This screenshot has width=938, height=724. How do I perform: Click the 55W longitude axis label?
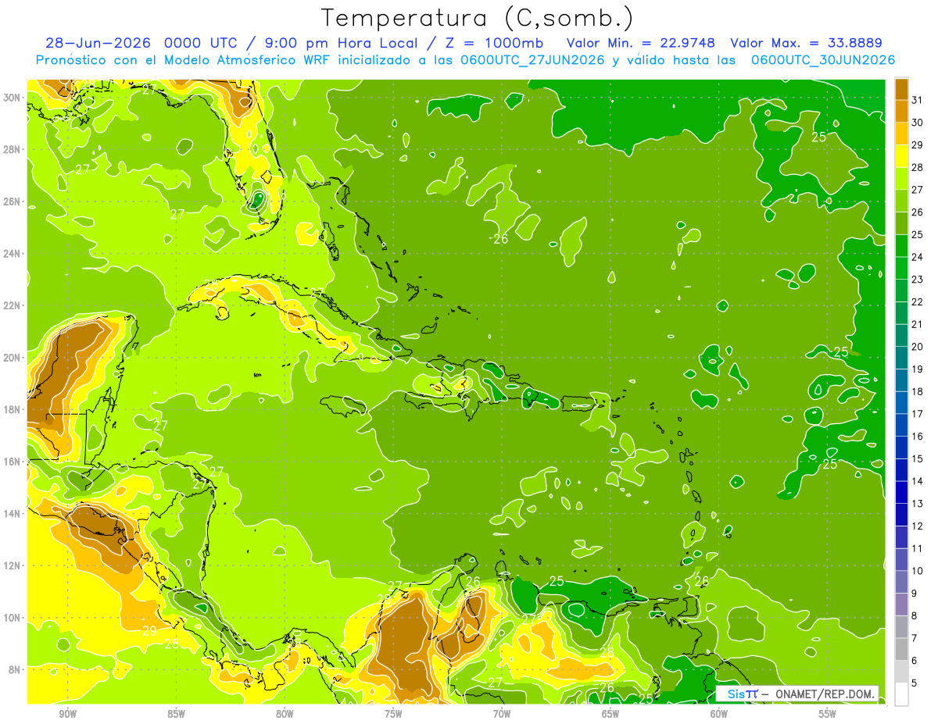(827, 713)
